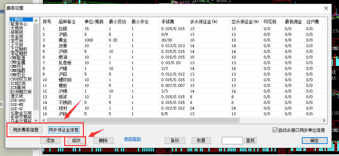Image resolution: width=339 pixels, height=156 pixels.
Task: Select CME外汇 in the exchange list
Action: tap(21, 66)
